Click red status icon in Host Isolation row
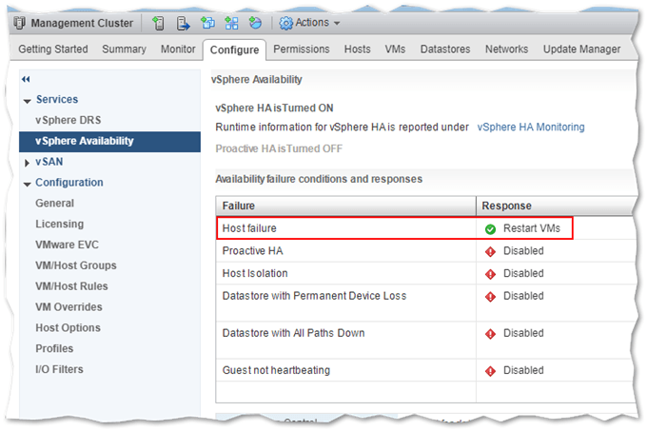The width and height of the screenshot is (647, 431). click(x=490, y=274)
